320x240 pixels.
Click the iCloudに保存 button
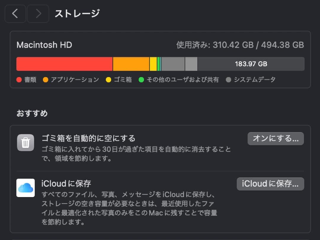click(270, 184)
